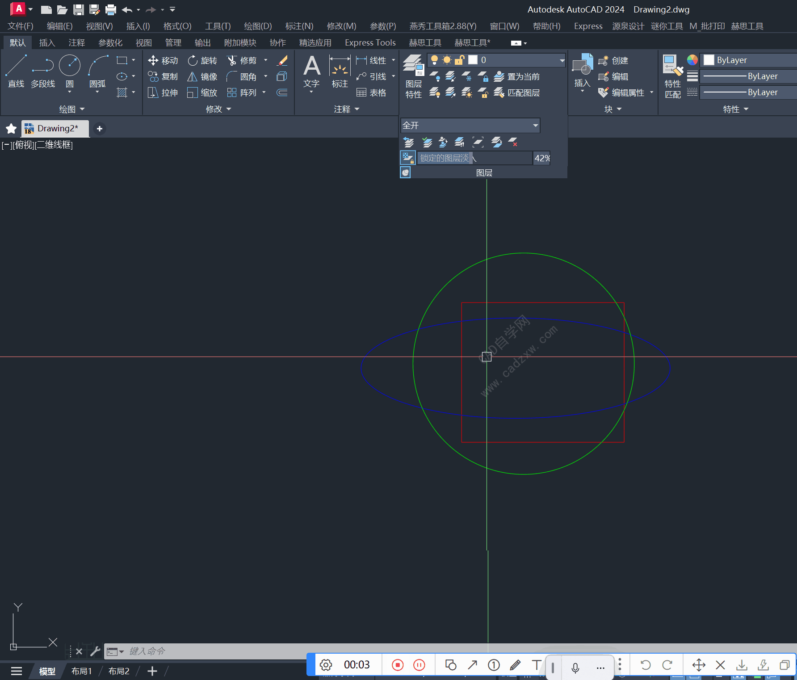Open the layer 0 dropdown list
This screenshot has width=797, height=680.
[x=562, y=60]
